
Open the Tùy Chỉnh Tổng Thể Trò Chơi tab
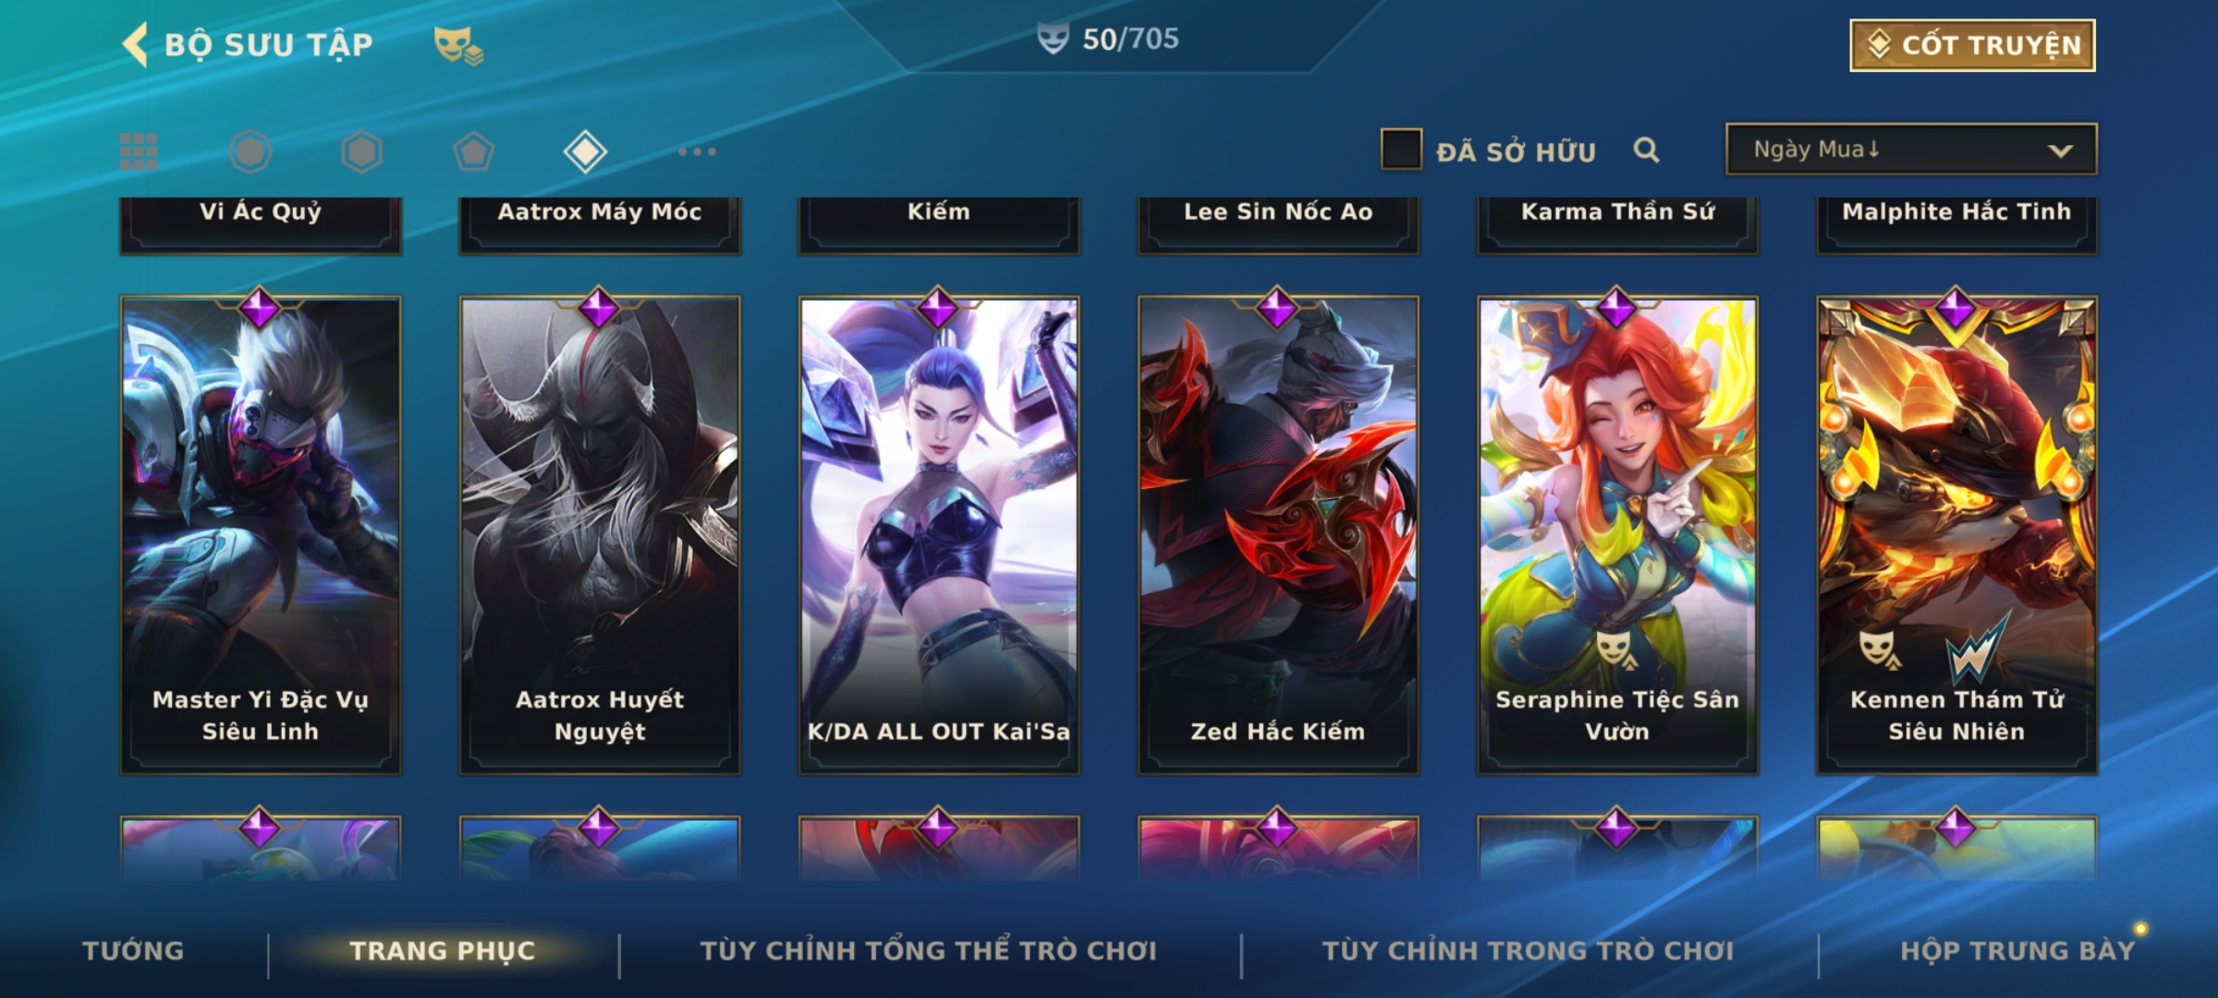pos(928,951)
